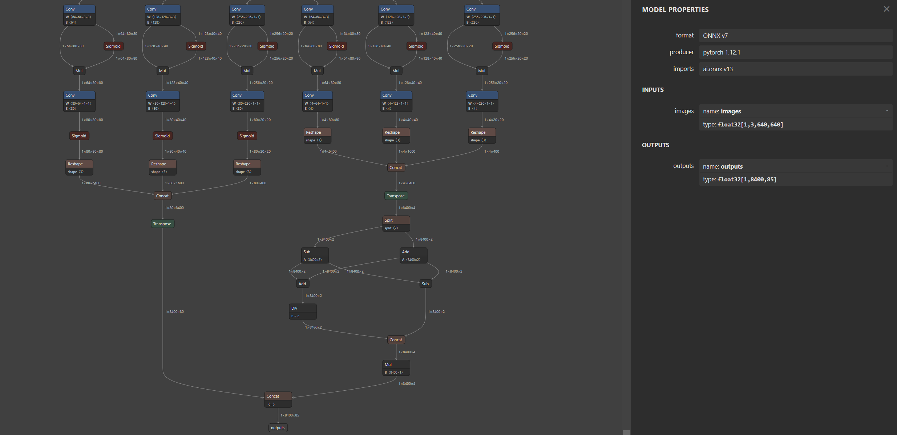
Task: Select the Transpose node after 1×4×8400
Action: click(396, 196)
